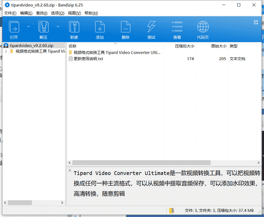Image resolution: width=264 pixels, height=217 pixels.
Task: Click the 更新使用说明.txt file icon
Action: point(71,59)
